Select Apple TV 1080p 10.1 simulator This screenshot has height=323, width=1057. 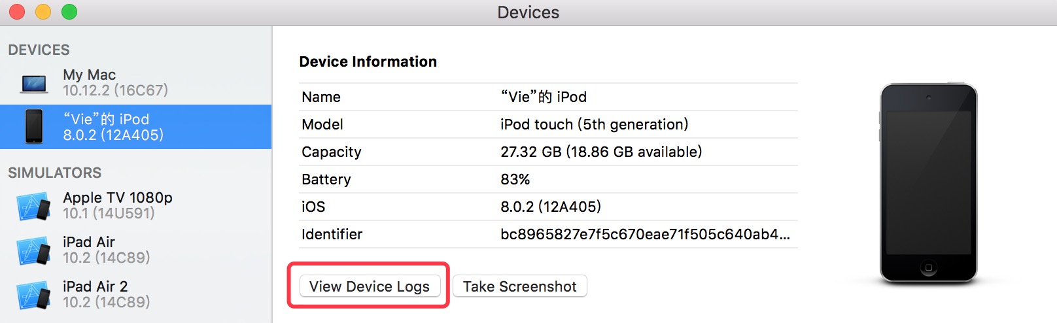pos(135,205)
